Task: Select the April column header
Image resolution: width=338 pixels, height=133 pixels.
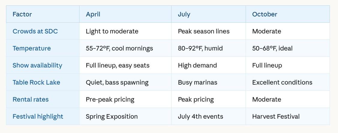Action: (x=93, y=14)
